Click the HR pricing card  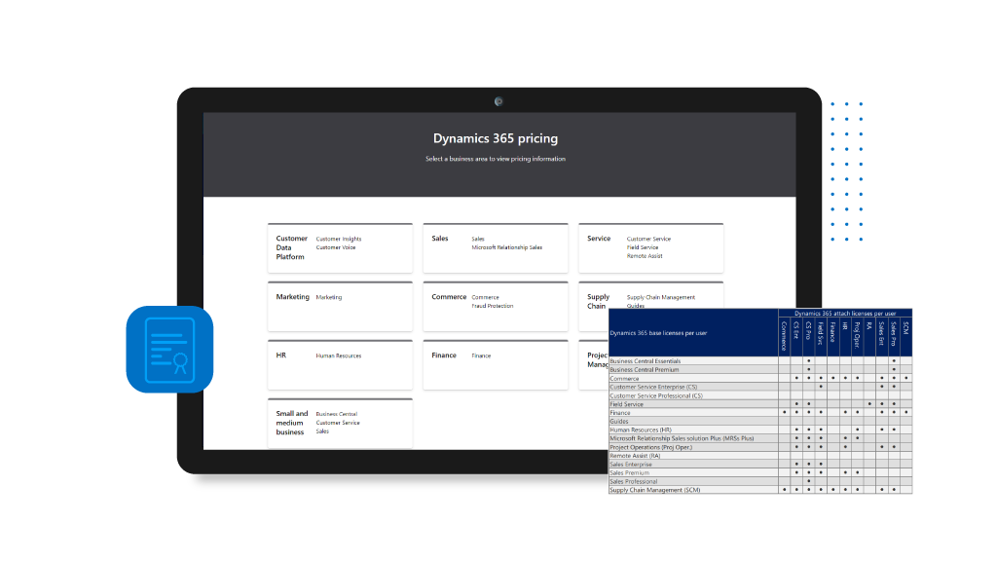click(x=340, y=365)
